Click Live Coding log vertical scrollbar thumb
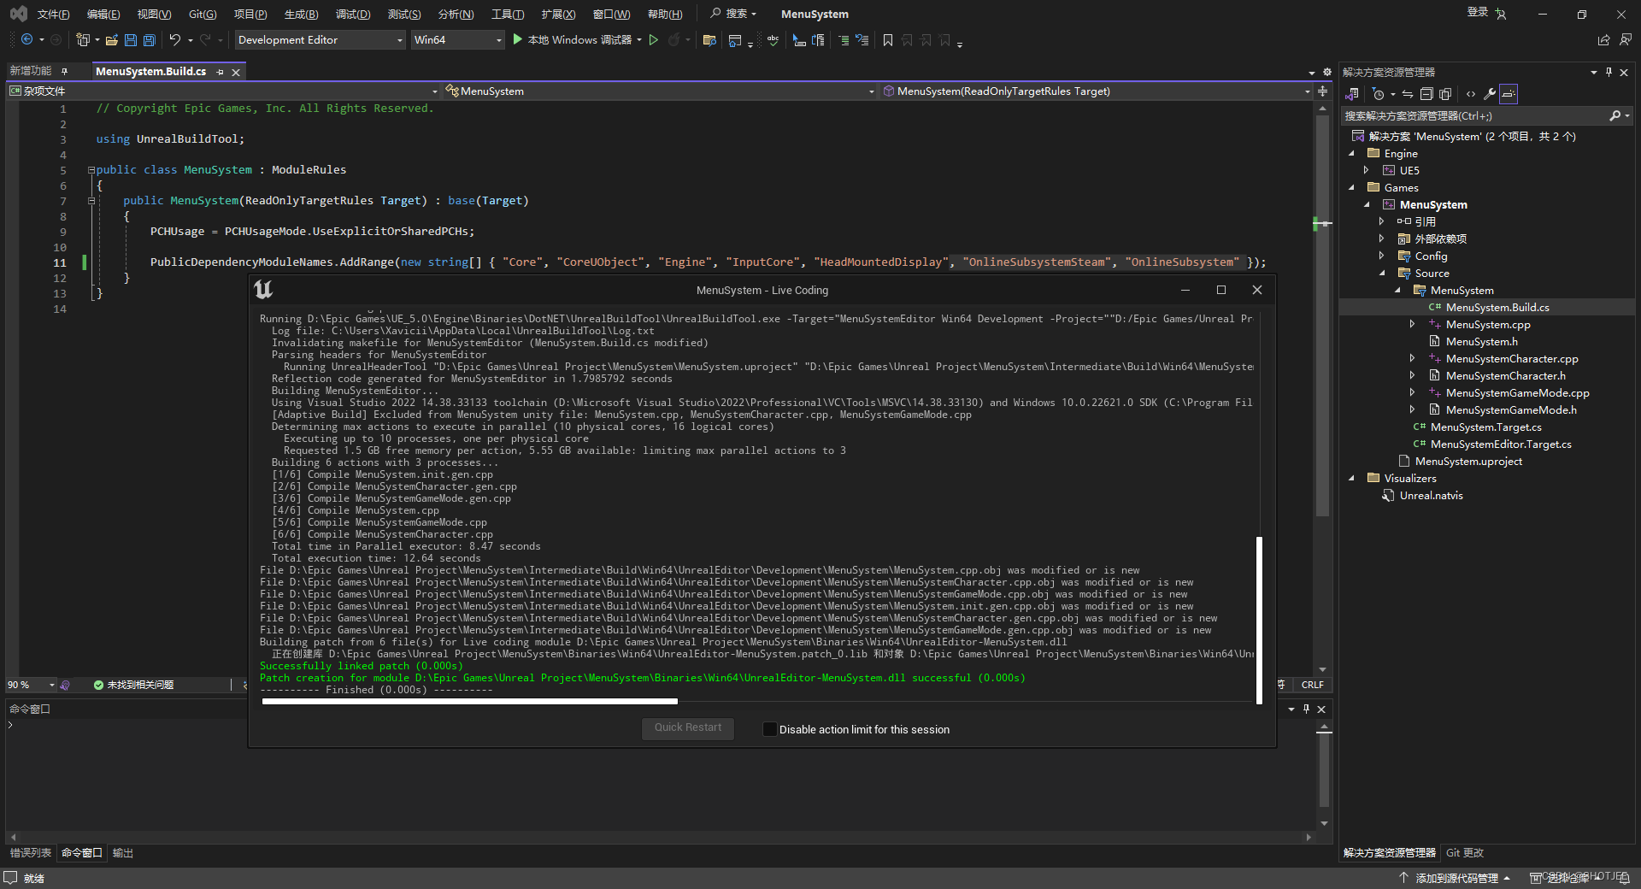The width and height of the screenshot is (1641, 889). [x=1259, y=620]
